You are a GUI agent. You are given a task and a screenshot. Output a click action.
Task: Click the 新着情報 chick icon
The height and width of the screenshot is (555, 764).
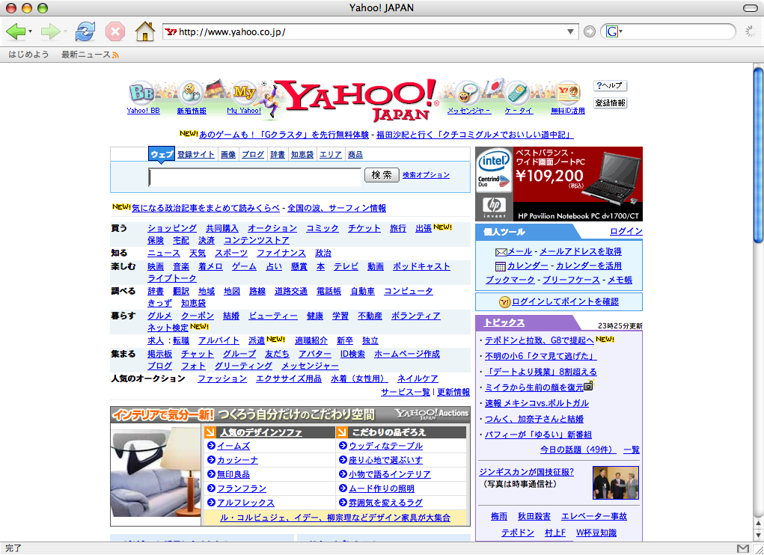click(191, 92)
